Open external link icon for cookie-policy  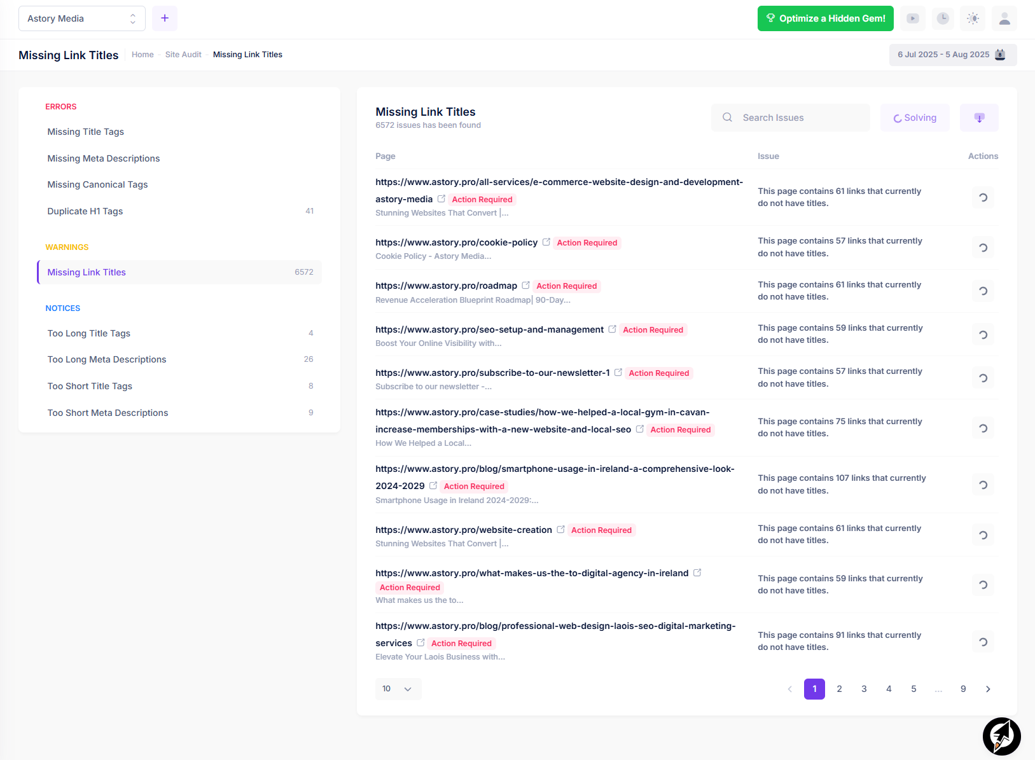tap(546, 242)
